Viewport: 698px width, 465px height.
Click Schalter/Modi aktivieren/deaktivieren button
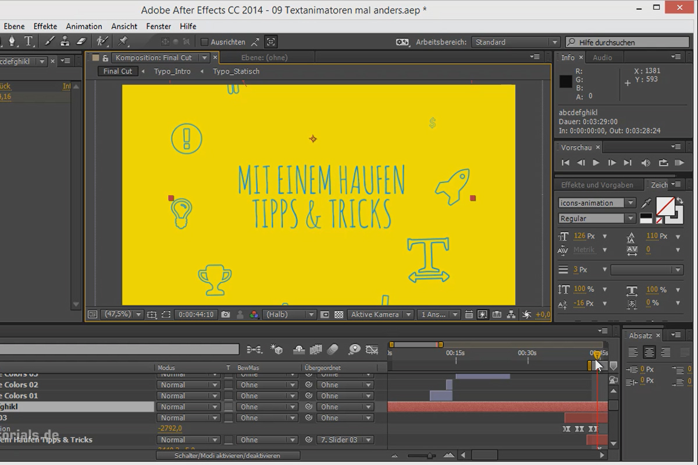(227, 456)
